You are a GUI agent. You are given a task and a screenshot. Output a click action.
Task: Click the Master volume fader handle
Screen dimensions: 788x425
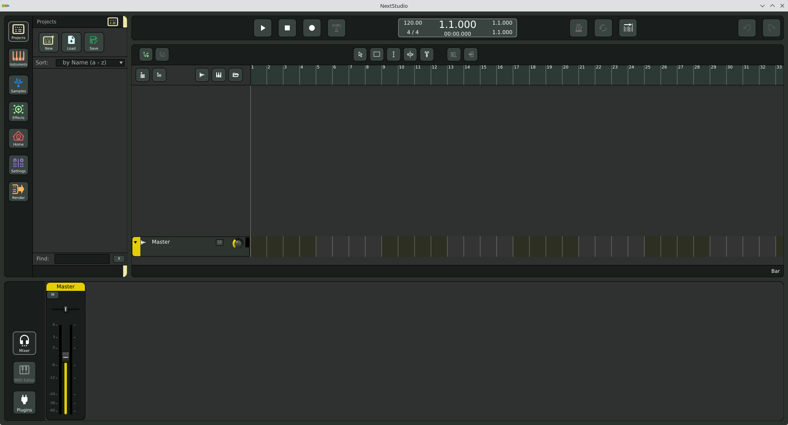coord(66,356)
